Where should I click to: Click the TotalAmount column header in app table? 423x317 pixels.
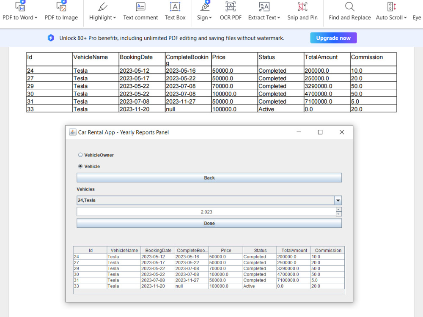(294, 250)
